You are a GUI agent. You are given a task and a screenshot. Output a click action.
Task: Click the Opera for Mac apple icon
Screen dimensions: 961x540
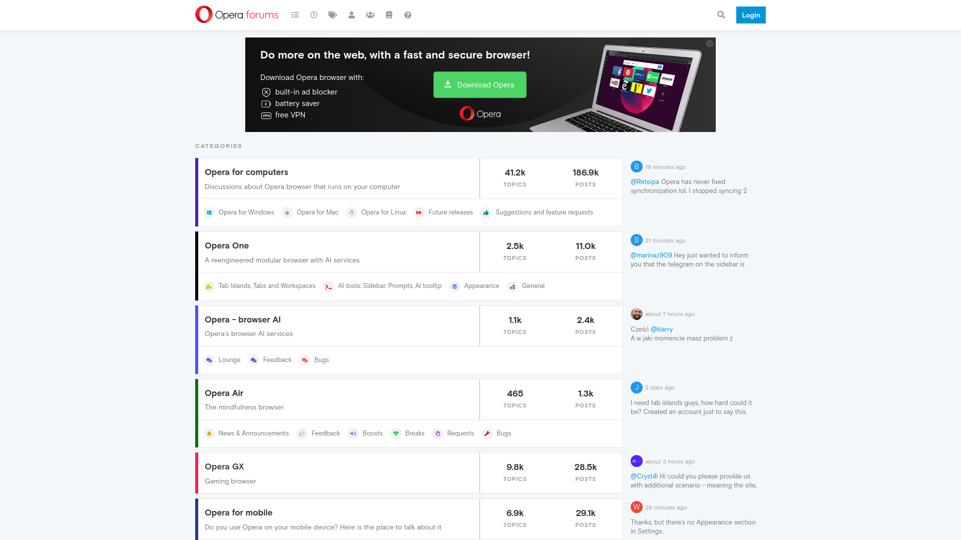[287, 212]
